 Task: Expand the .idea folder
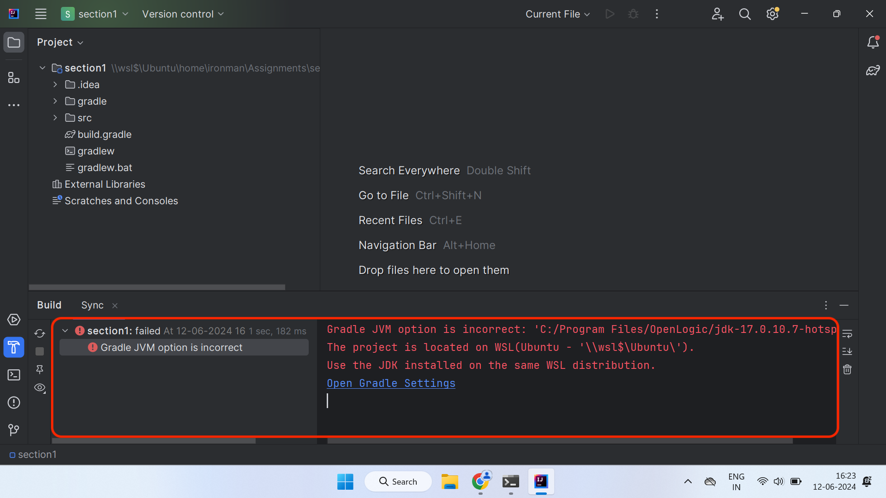click(x=55, y=85)
